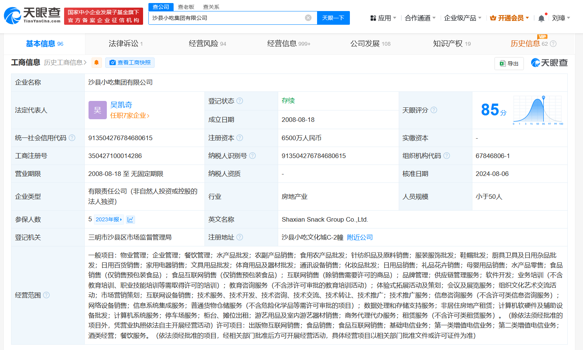Select the 基本信息 tab
The height and width of the screenshot is (350, 583).
pos(45,44)
